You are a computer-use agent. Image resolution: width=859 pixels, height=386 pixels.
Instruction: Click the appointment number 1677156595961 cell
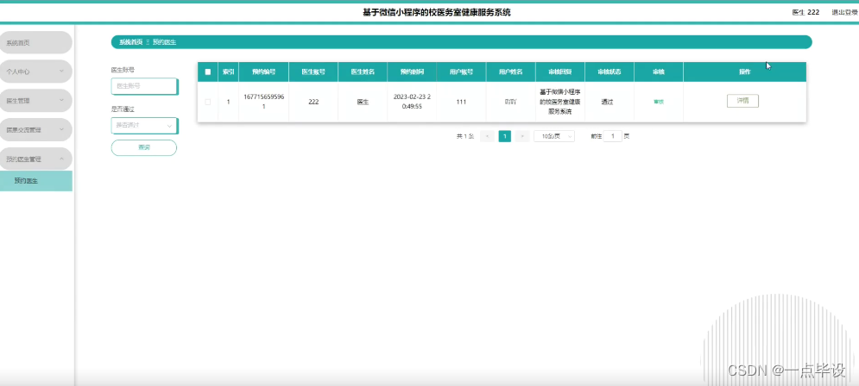coord(263,102)
